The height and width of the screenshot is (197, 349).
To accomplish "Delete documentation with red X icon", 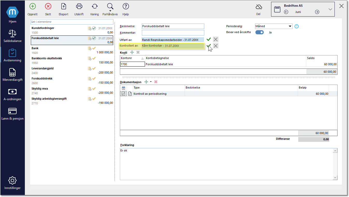I will pos(156,82).
